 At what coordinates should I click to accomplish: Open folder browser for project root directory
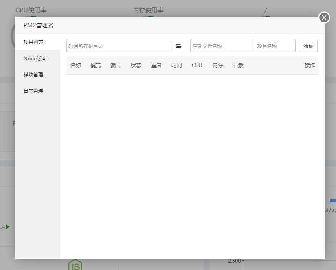coord(178,46)
